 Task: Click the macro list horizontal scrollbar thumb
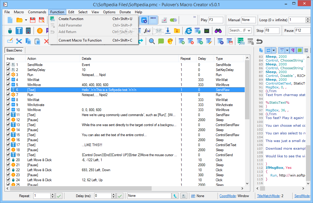click(81, 188)
